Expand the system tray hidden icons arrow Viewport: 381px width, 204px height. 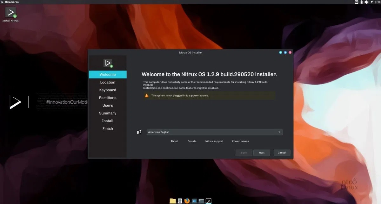371,2
